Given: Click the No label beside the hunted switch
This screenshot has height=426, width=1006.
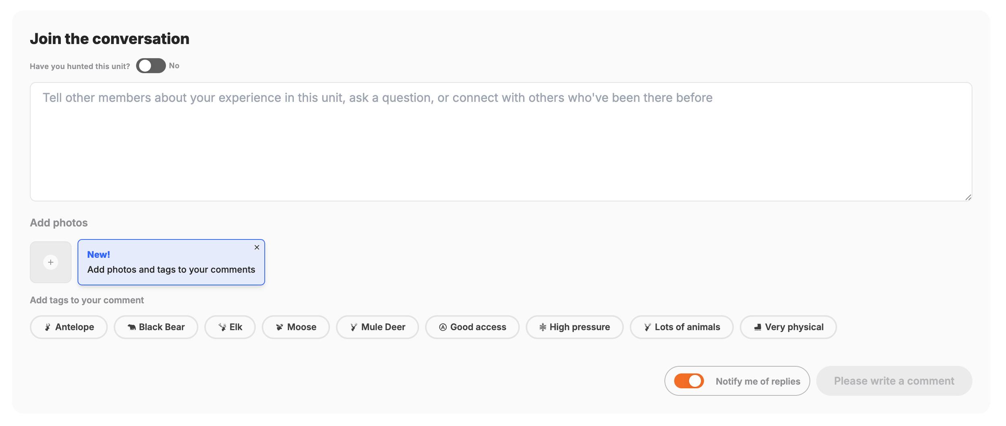Looking at the screenshot, I should [x=174, y=66].
